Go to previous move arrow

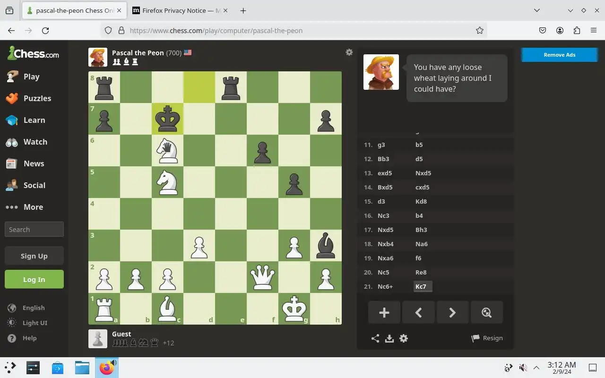coord(418,312)
